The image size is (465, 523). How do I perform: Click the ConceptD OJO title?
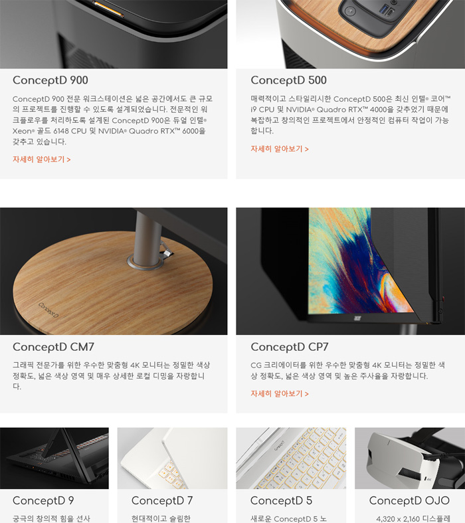[409, 500]
